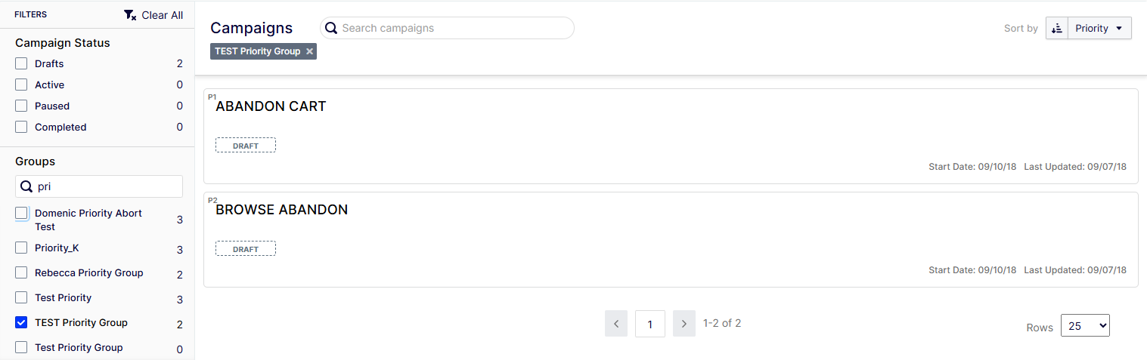1147x360 pixels.
Task: Click the Groups filter search field
Action: tap(106, 186)
